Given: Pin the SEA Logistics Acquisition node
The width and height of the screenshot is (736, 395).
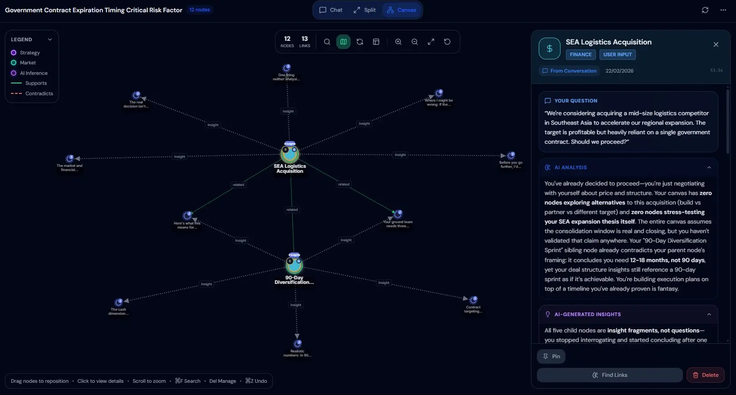Looking at the screenshot, I should [551, 356].
